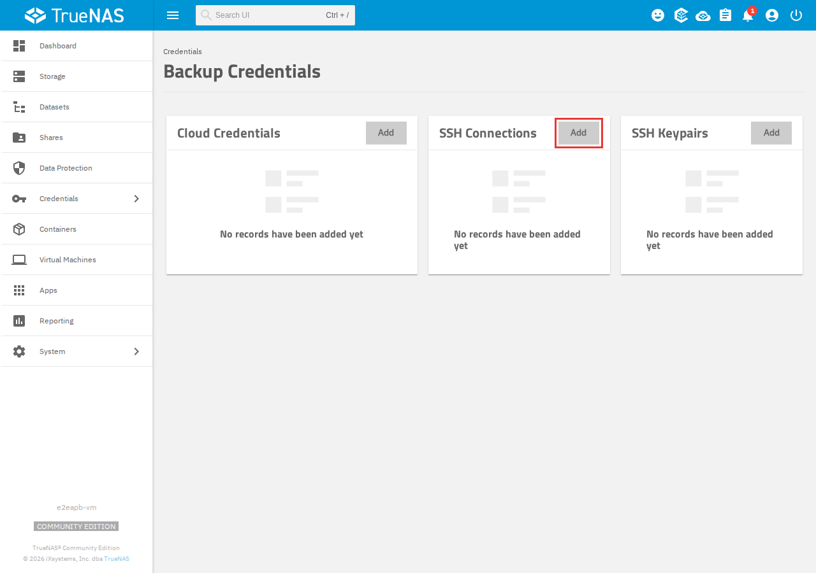816x573 pixels.
Task: Click the COMMUNITY EDITION badge
Action: tap(76, 527)
